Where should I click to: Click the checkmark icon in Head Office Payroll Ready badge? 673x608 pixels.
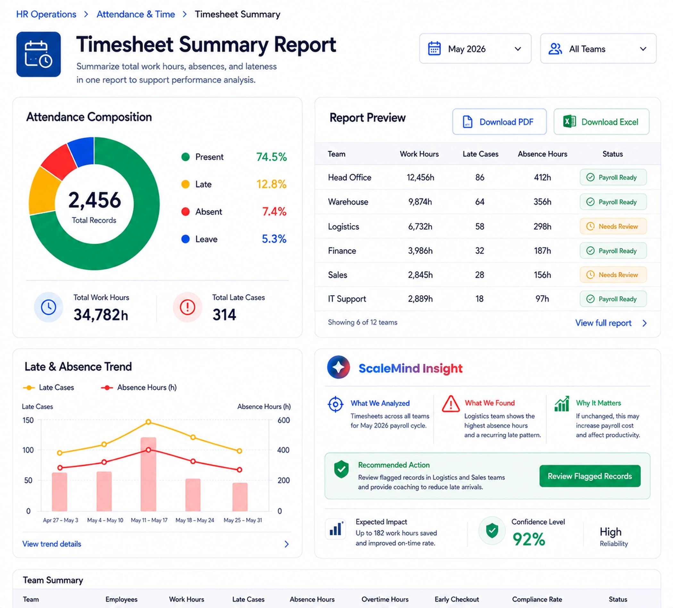click(590, 177)
